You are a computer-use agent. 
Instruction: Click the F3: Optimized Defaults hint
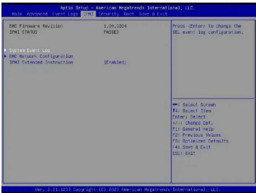pos(201,141)
